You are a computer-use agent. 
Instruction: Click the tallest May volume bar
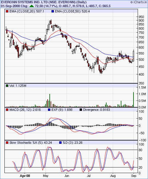click(x=50, y=100)
